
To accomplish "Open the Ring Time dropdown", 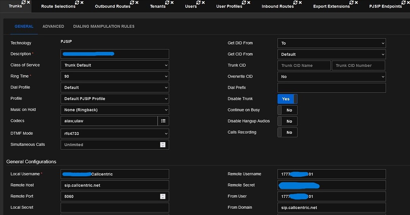I will point(115,76).
